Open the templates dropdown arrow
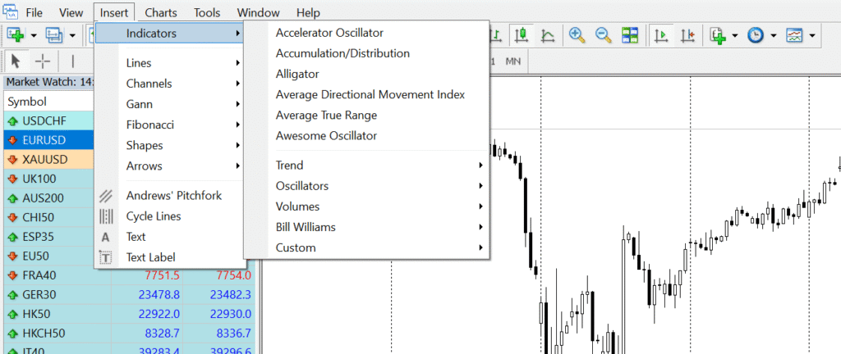The width and height of the screenshot is (841, 354). click(812, 35)
